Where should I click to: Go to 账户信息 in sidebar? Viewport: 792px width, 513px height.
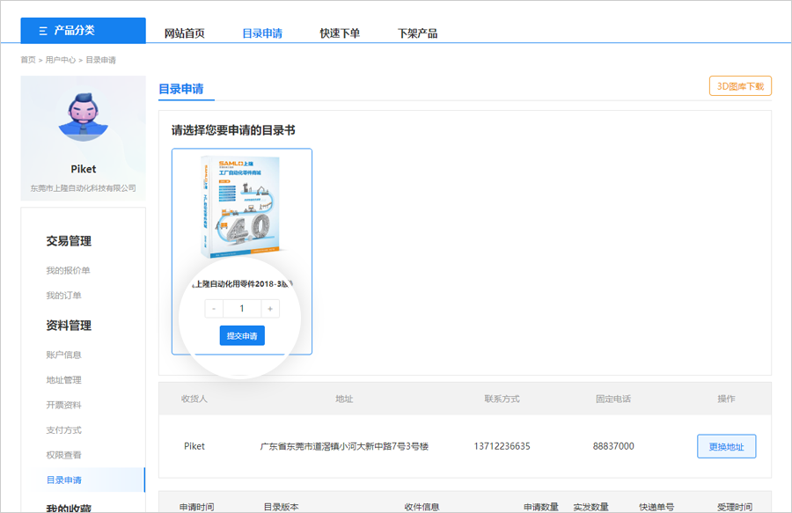63,355
